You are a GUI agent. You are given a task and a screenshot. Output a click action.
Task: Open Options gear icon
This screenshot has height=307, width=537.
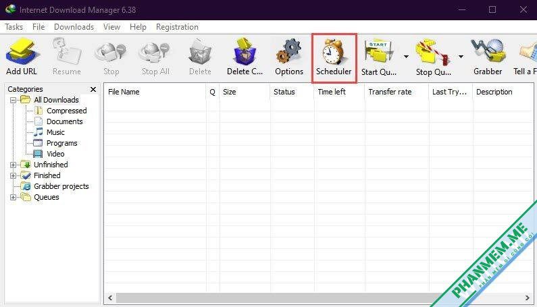tap(288, 51)
